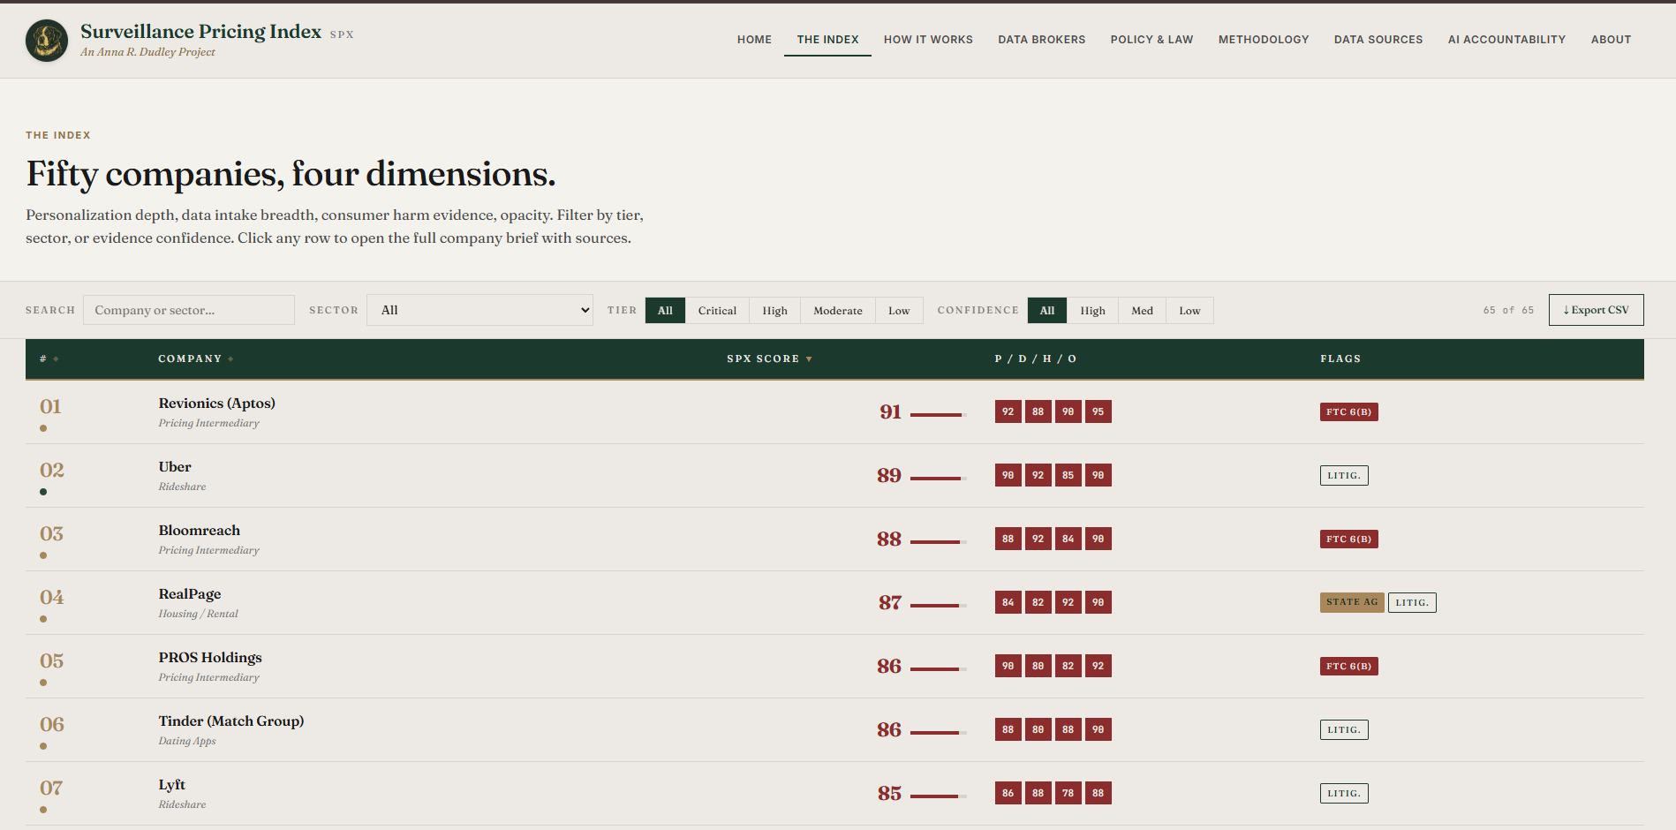This screenshot has width=1676, height=830.
Task: Filter tier to Low
Action: coord(899,311)
